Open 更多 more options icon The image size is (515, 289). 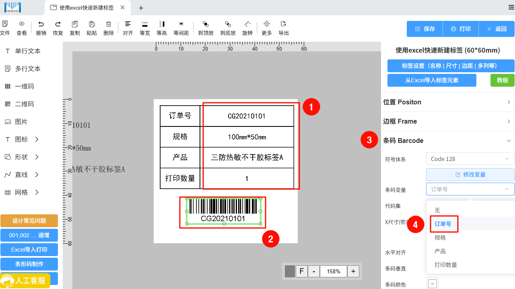click(x=267, y=24)
